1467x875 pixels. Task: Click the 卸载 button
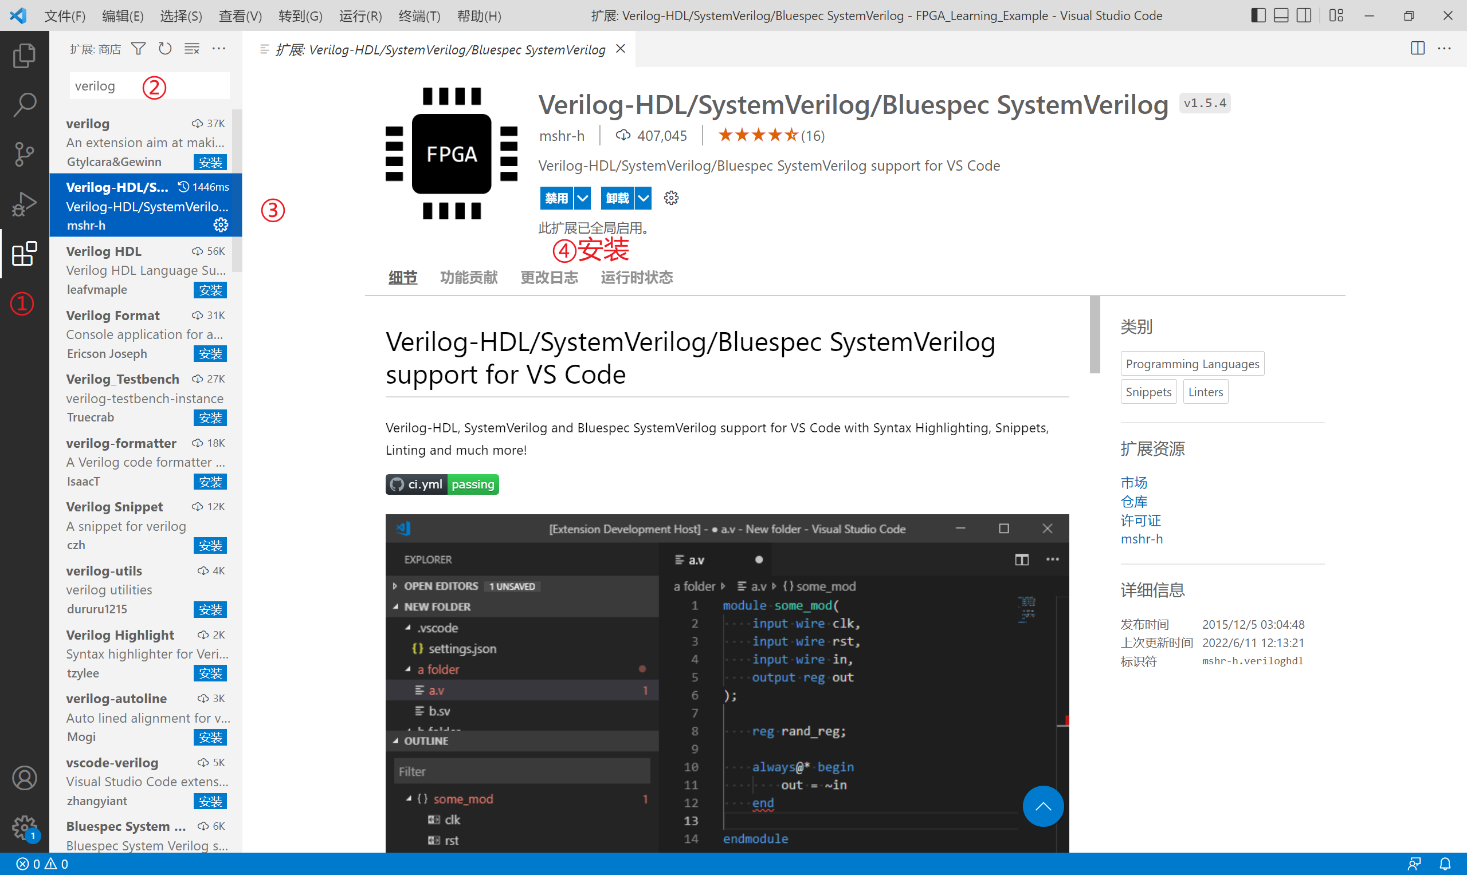pyautogui.click(x=618, y=198)
